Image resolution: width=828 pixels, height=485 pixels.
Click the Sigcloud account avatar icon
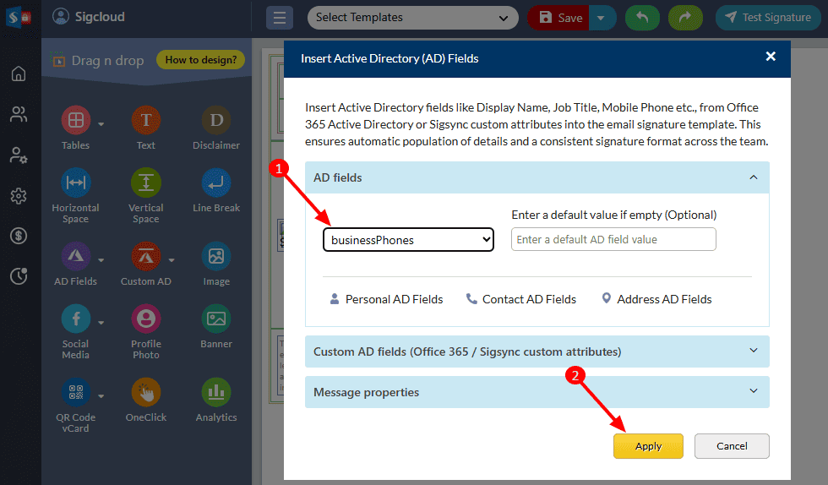(61, 16)
